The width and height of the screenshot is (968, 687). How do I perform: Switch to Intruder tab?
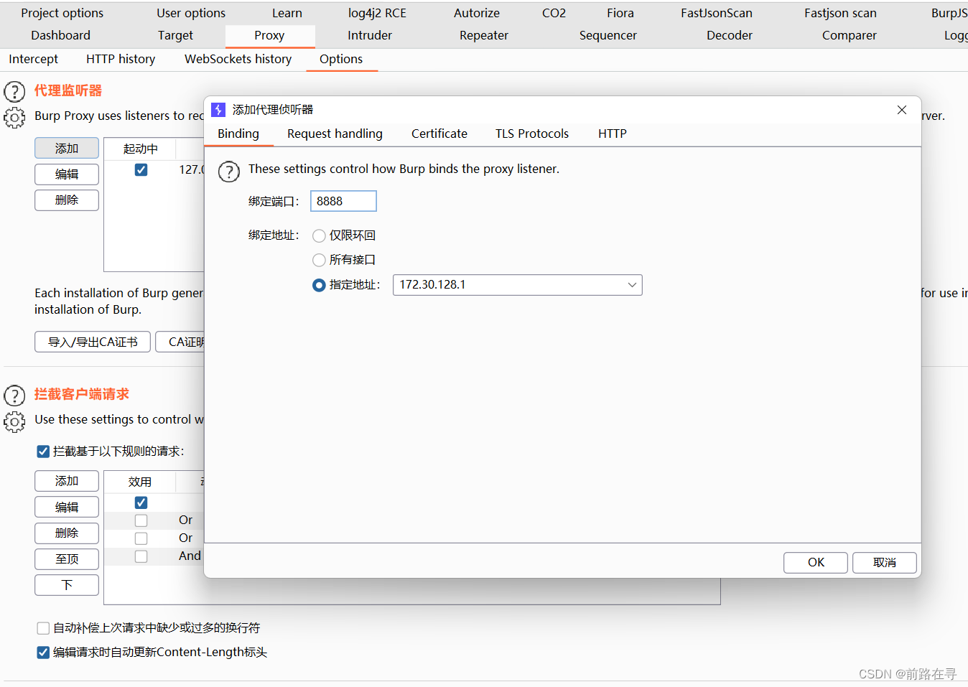369,35
